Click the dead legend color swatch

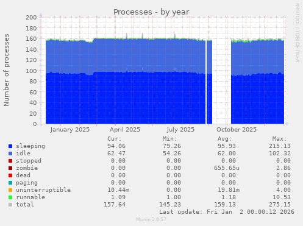point(10,175)
